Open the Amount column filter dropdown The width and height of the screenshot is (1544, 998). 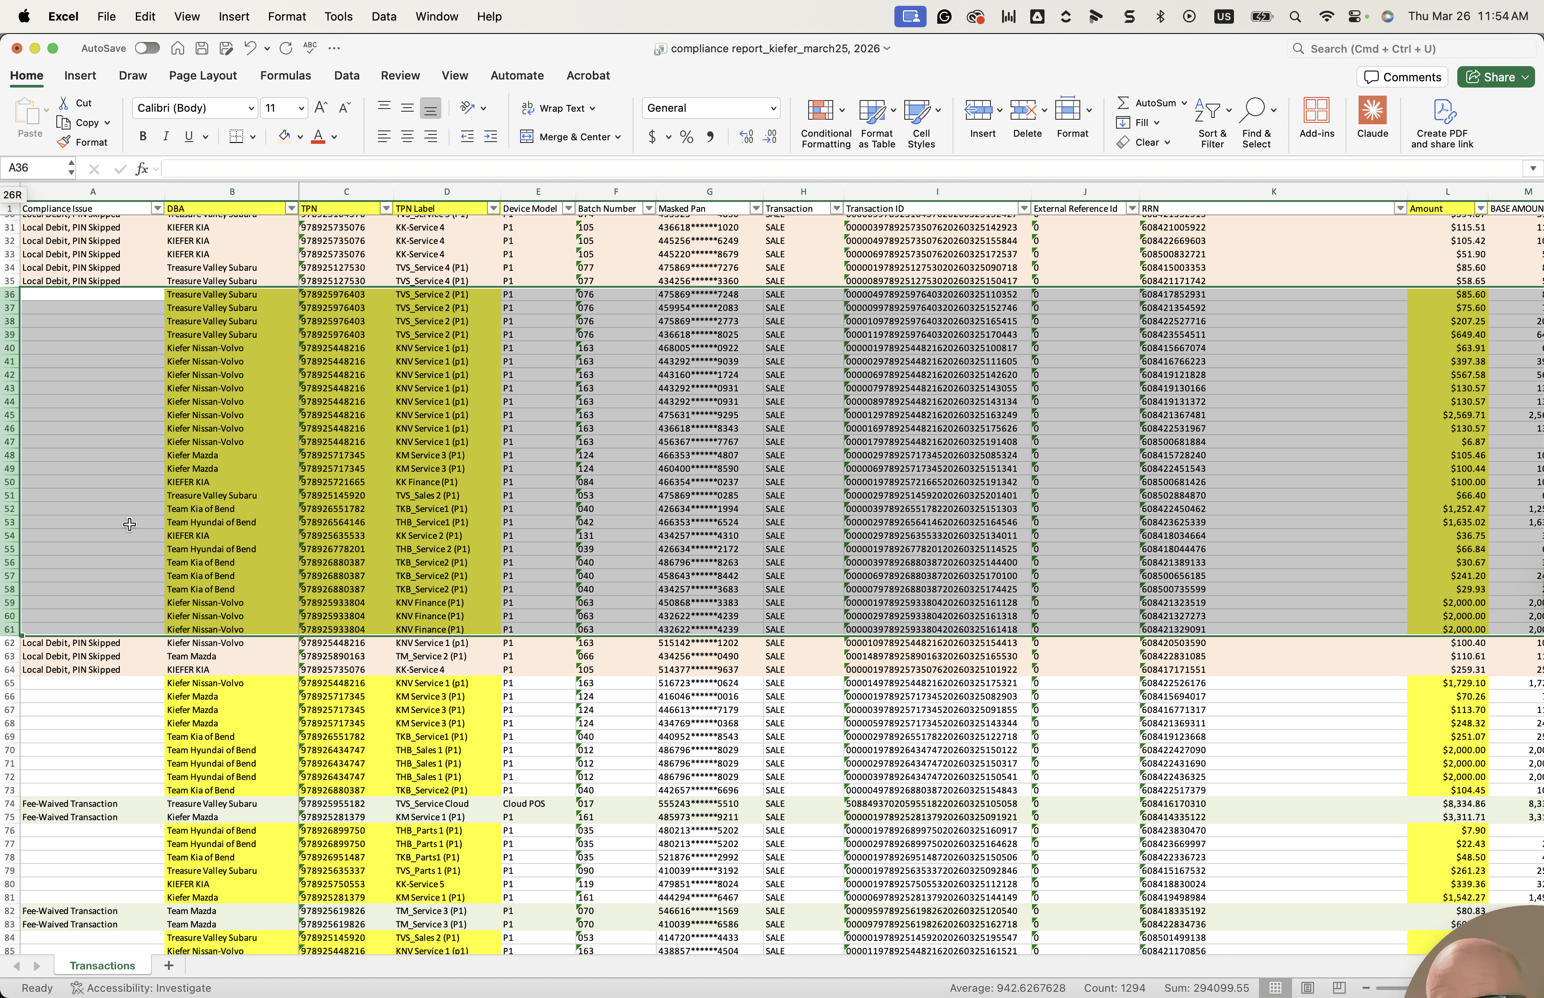point(1481,209)
